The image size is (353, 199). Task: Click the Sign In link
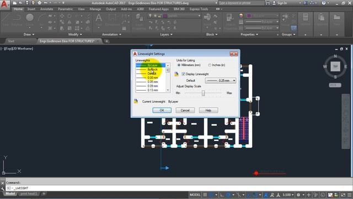point(282,3)
